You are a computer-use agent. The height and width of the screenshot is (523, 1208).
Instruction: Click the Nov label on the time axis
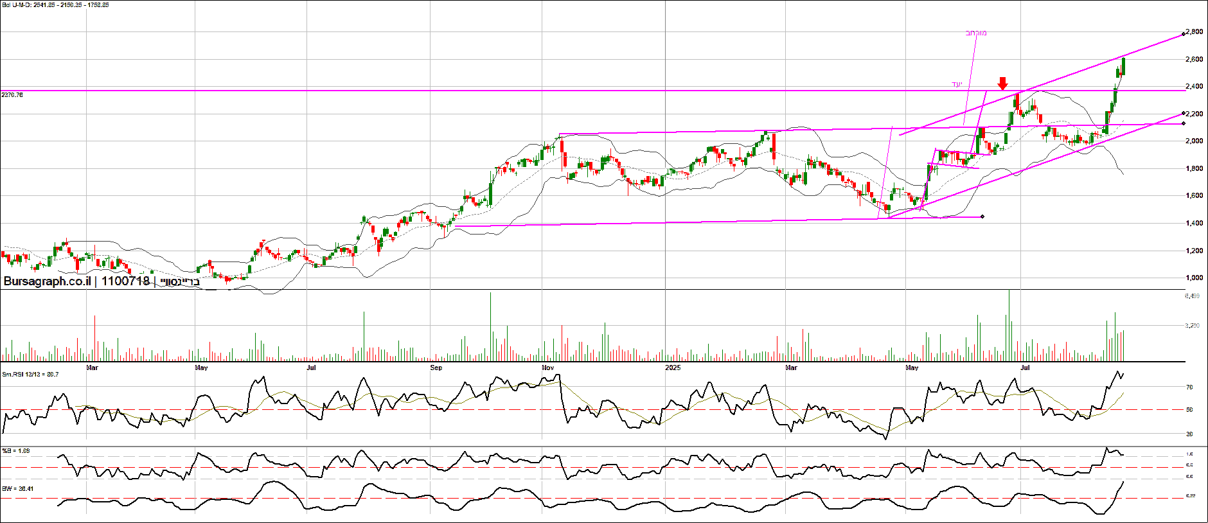click(x=547, y=368)
